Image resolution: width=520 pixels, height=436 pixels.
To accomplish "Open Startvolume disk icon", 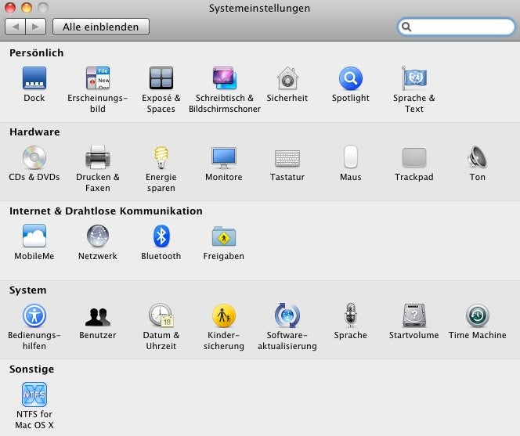I will click(413, 315).
